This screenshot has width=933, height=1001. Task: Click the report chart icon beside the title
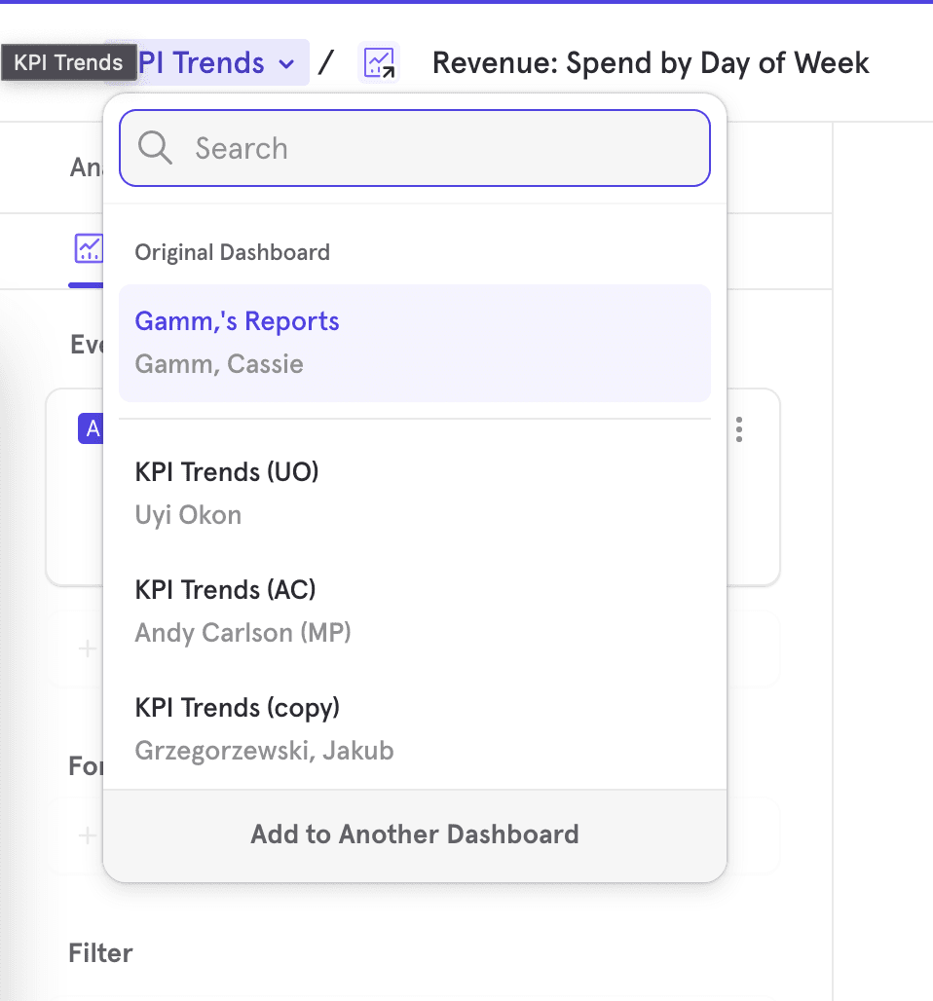click(379, 63)
